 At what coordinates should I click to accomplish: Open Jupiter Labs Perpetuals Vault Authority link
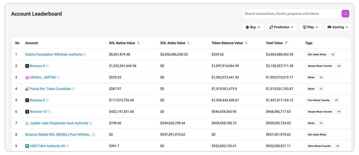(x=59, y=123)
